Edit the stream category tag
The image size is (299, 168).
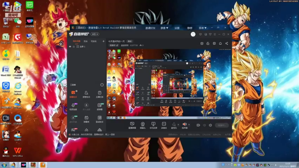pos(114,45)
